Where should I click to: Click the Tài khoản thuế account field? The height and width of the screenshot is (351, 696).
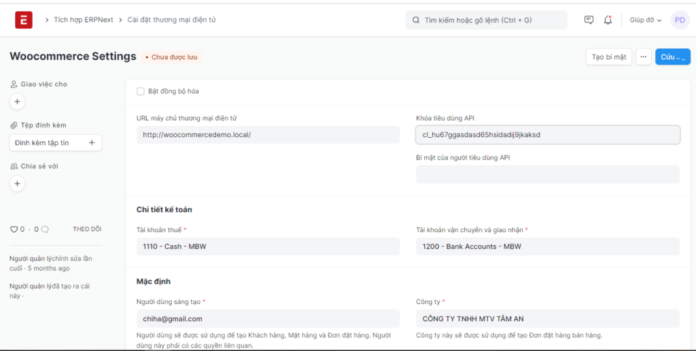pyautogui.click(x=268, y=246)
